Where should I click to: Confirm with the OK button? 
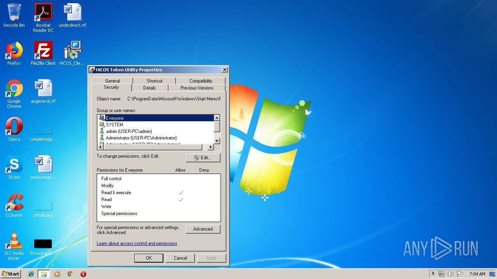point(149,258)
